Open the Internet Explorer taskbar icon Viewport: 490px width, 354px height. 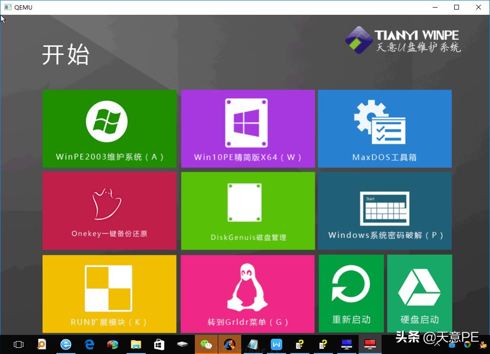pos(65,344)
